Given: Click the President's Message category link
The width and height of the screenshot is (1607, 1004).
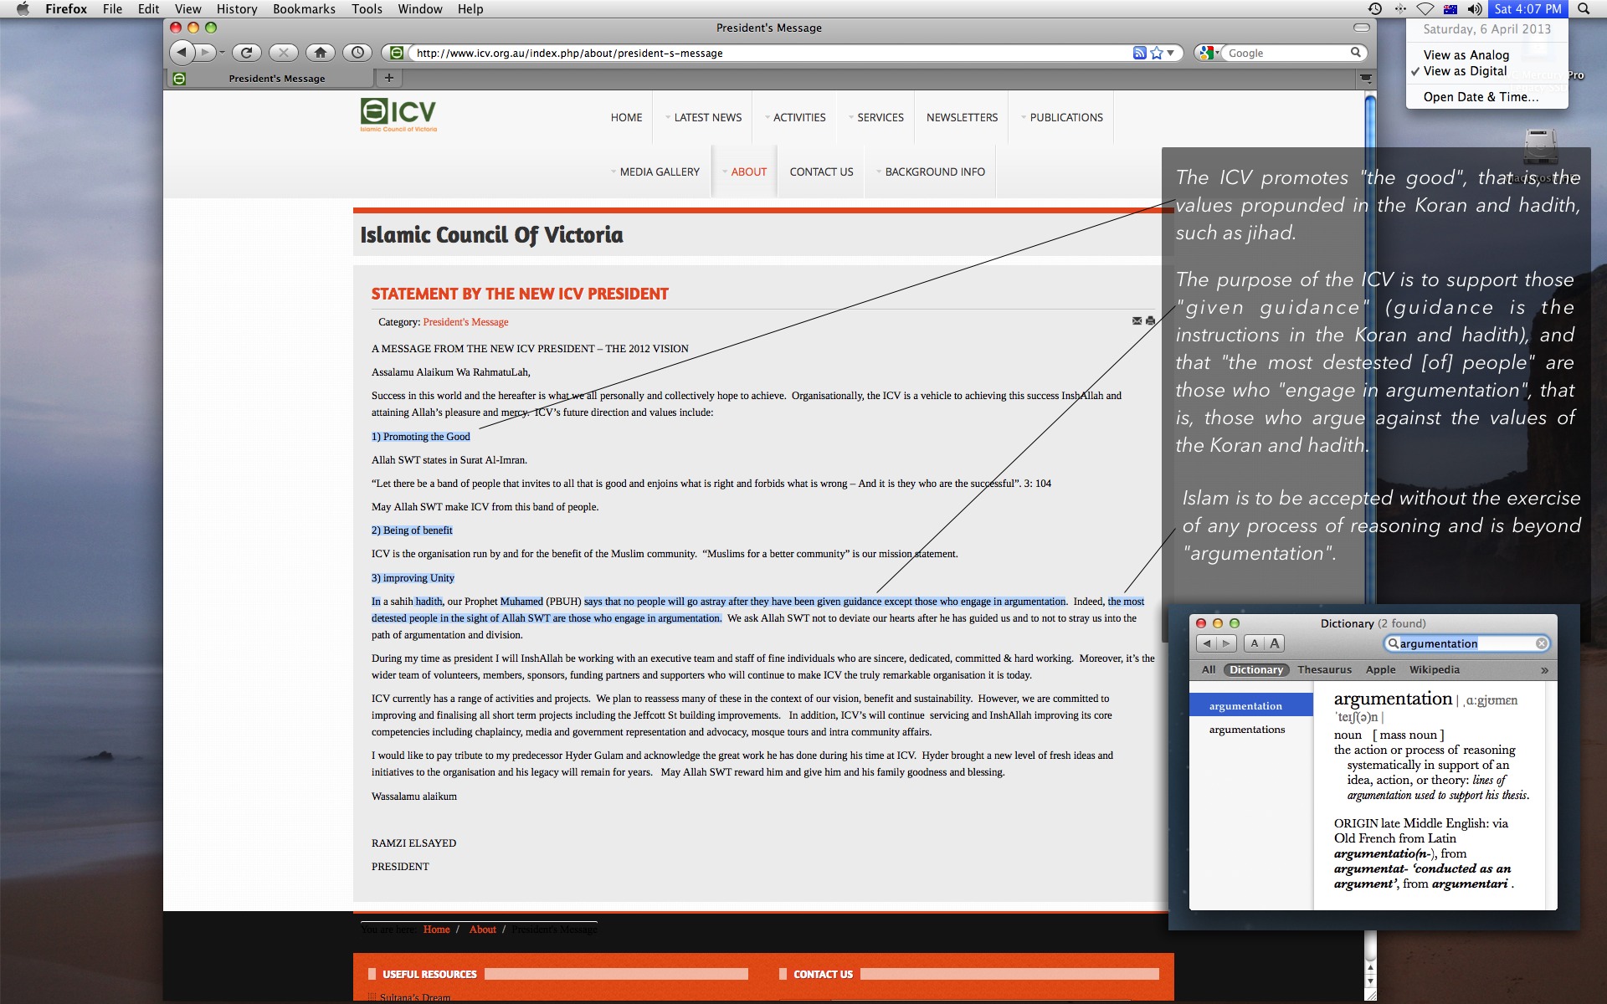Looking at the screenshot, I should pyautogui.click(x=465, y=322).
